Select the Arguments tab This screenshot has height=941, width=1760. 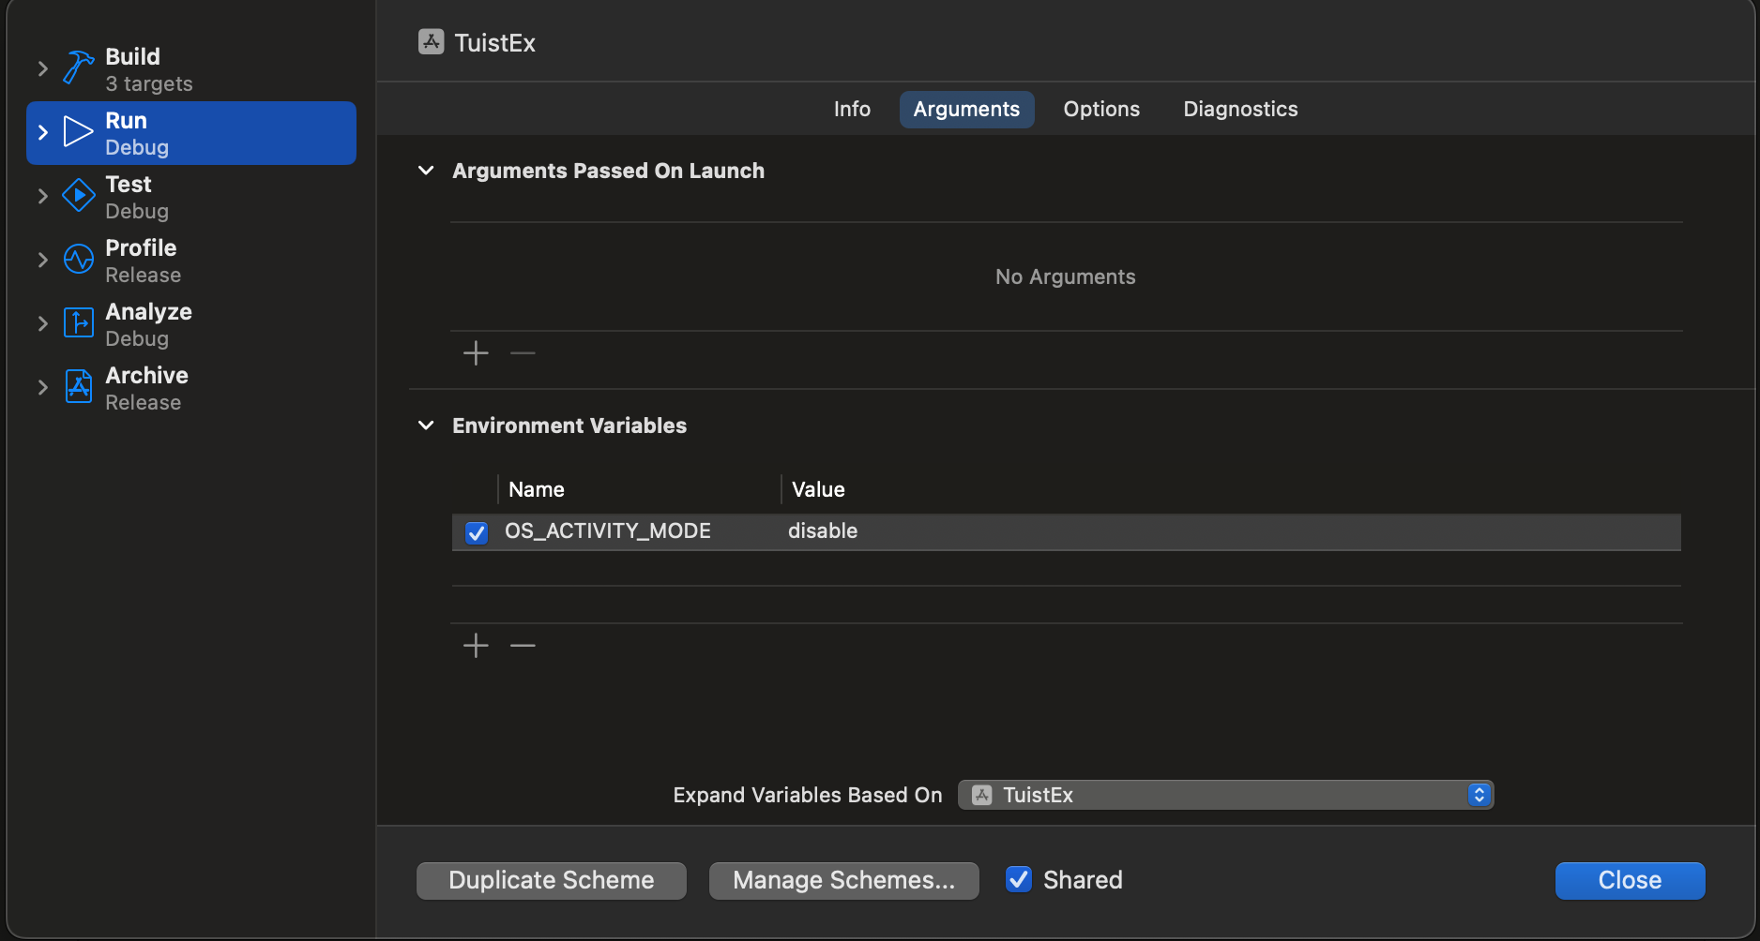[966, 110]
